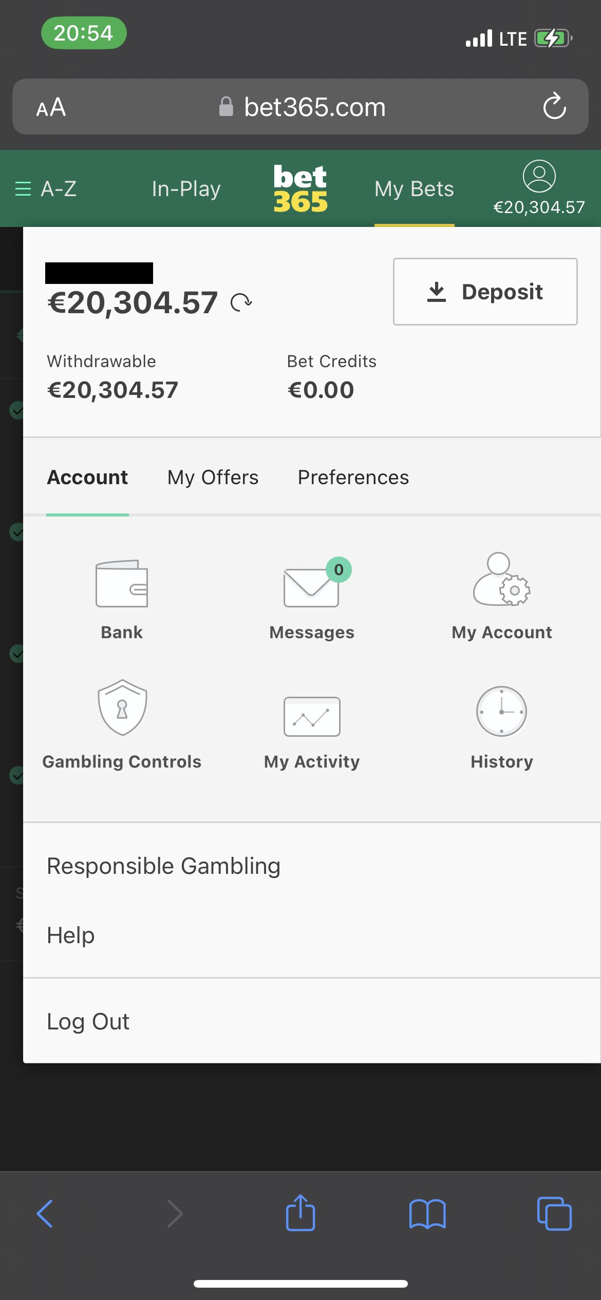Image resolution: width=601 pixels, height=1300 pixels.
Task: Refresh the account balance
Action: pyautogui.click(x=241, y=302)
